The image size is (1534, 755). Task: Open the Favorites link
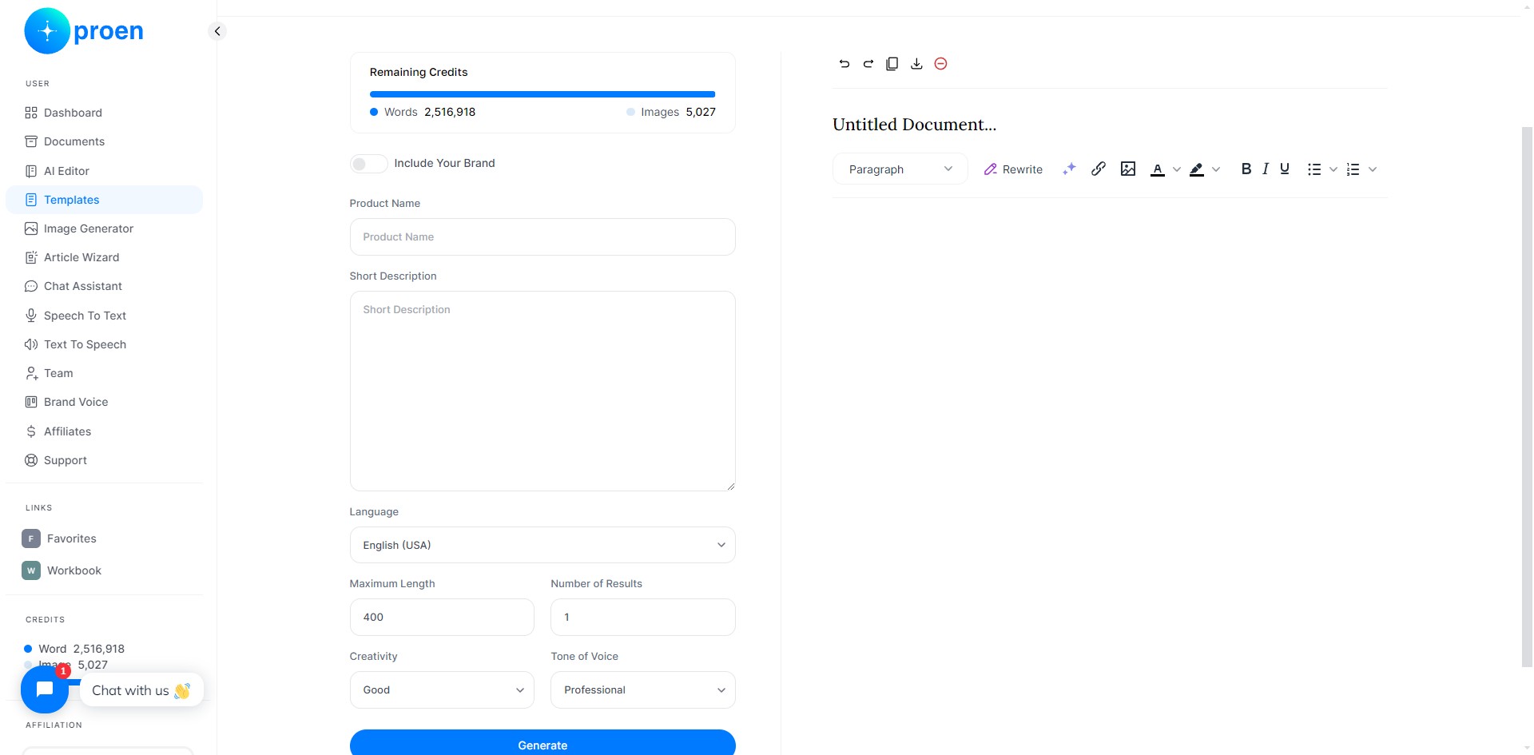[x=60, y=538]
